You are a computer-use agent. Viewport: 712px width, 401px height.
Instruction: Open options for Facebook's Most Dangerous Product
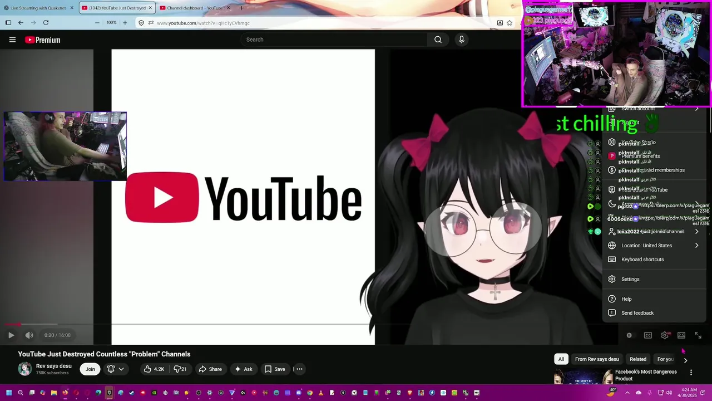691,372
